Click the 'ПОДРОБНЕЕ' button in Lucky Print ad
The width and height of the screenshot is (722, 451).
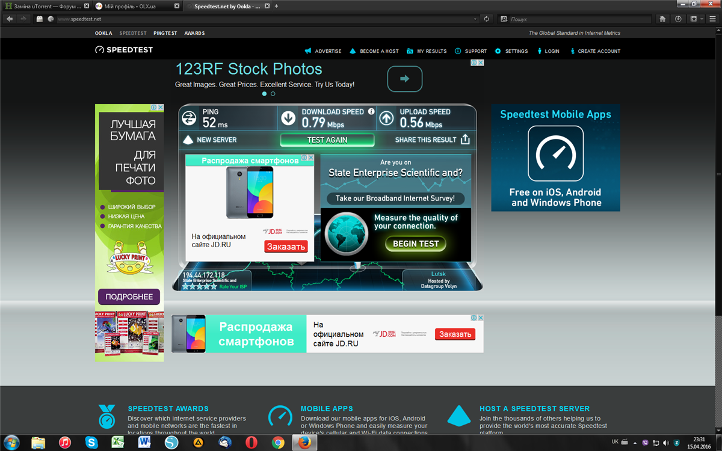tap(129, 296)
